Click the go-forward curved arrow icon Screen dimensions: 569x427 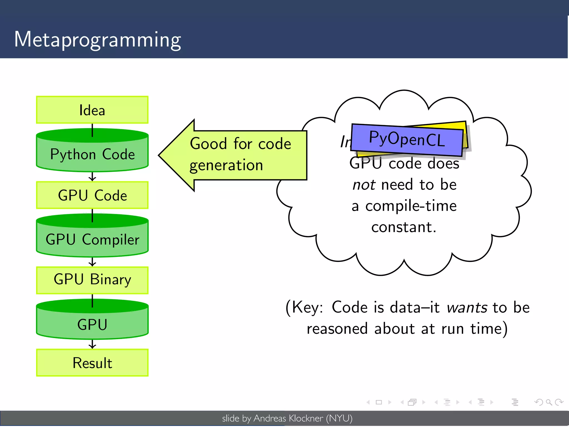[x=559, y=402]
